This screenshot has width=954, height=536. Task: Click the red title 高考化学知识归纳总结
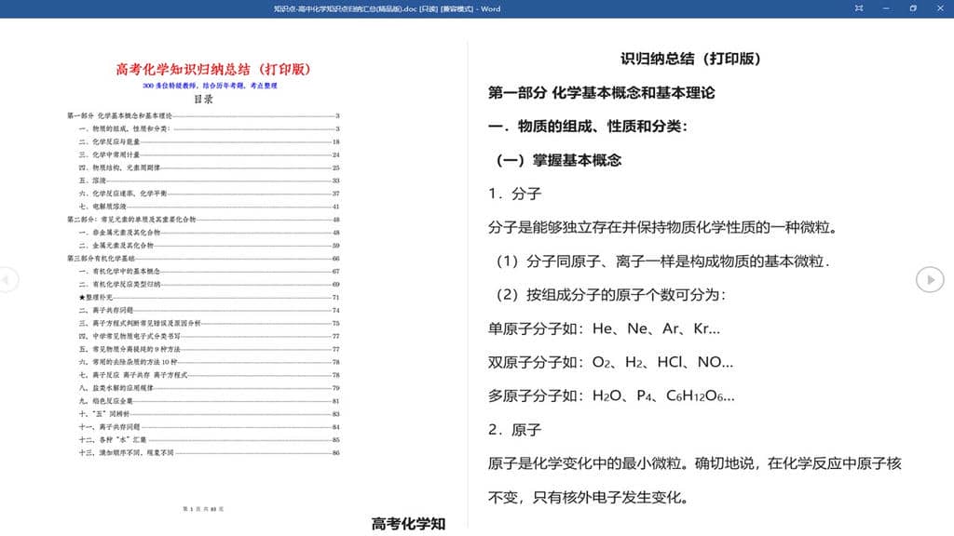(x=212, y=70)
